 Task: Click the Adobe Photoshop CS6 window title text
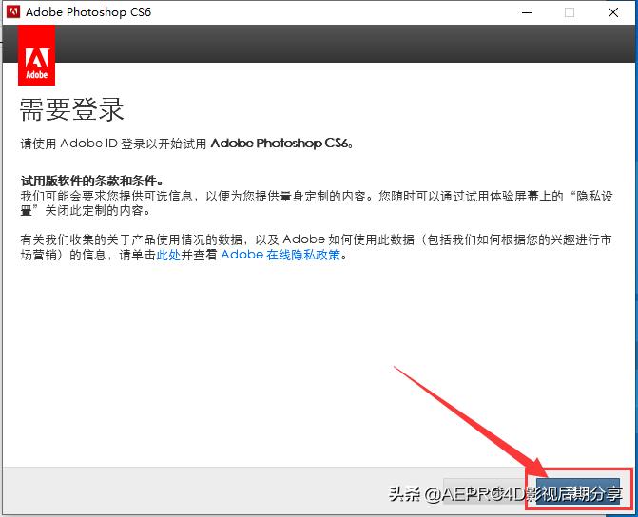(88, 11)
